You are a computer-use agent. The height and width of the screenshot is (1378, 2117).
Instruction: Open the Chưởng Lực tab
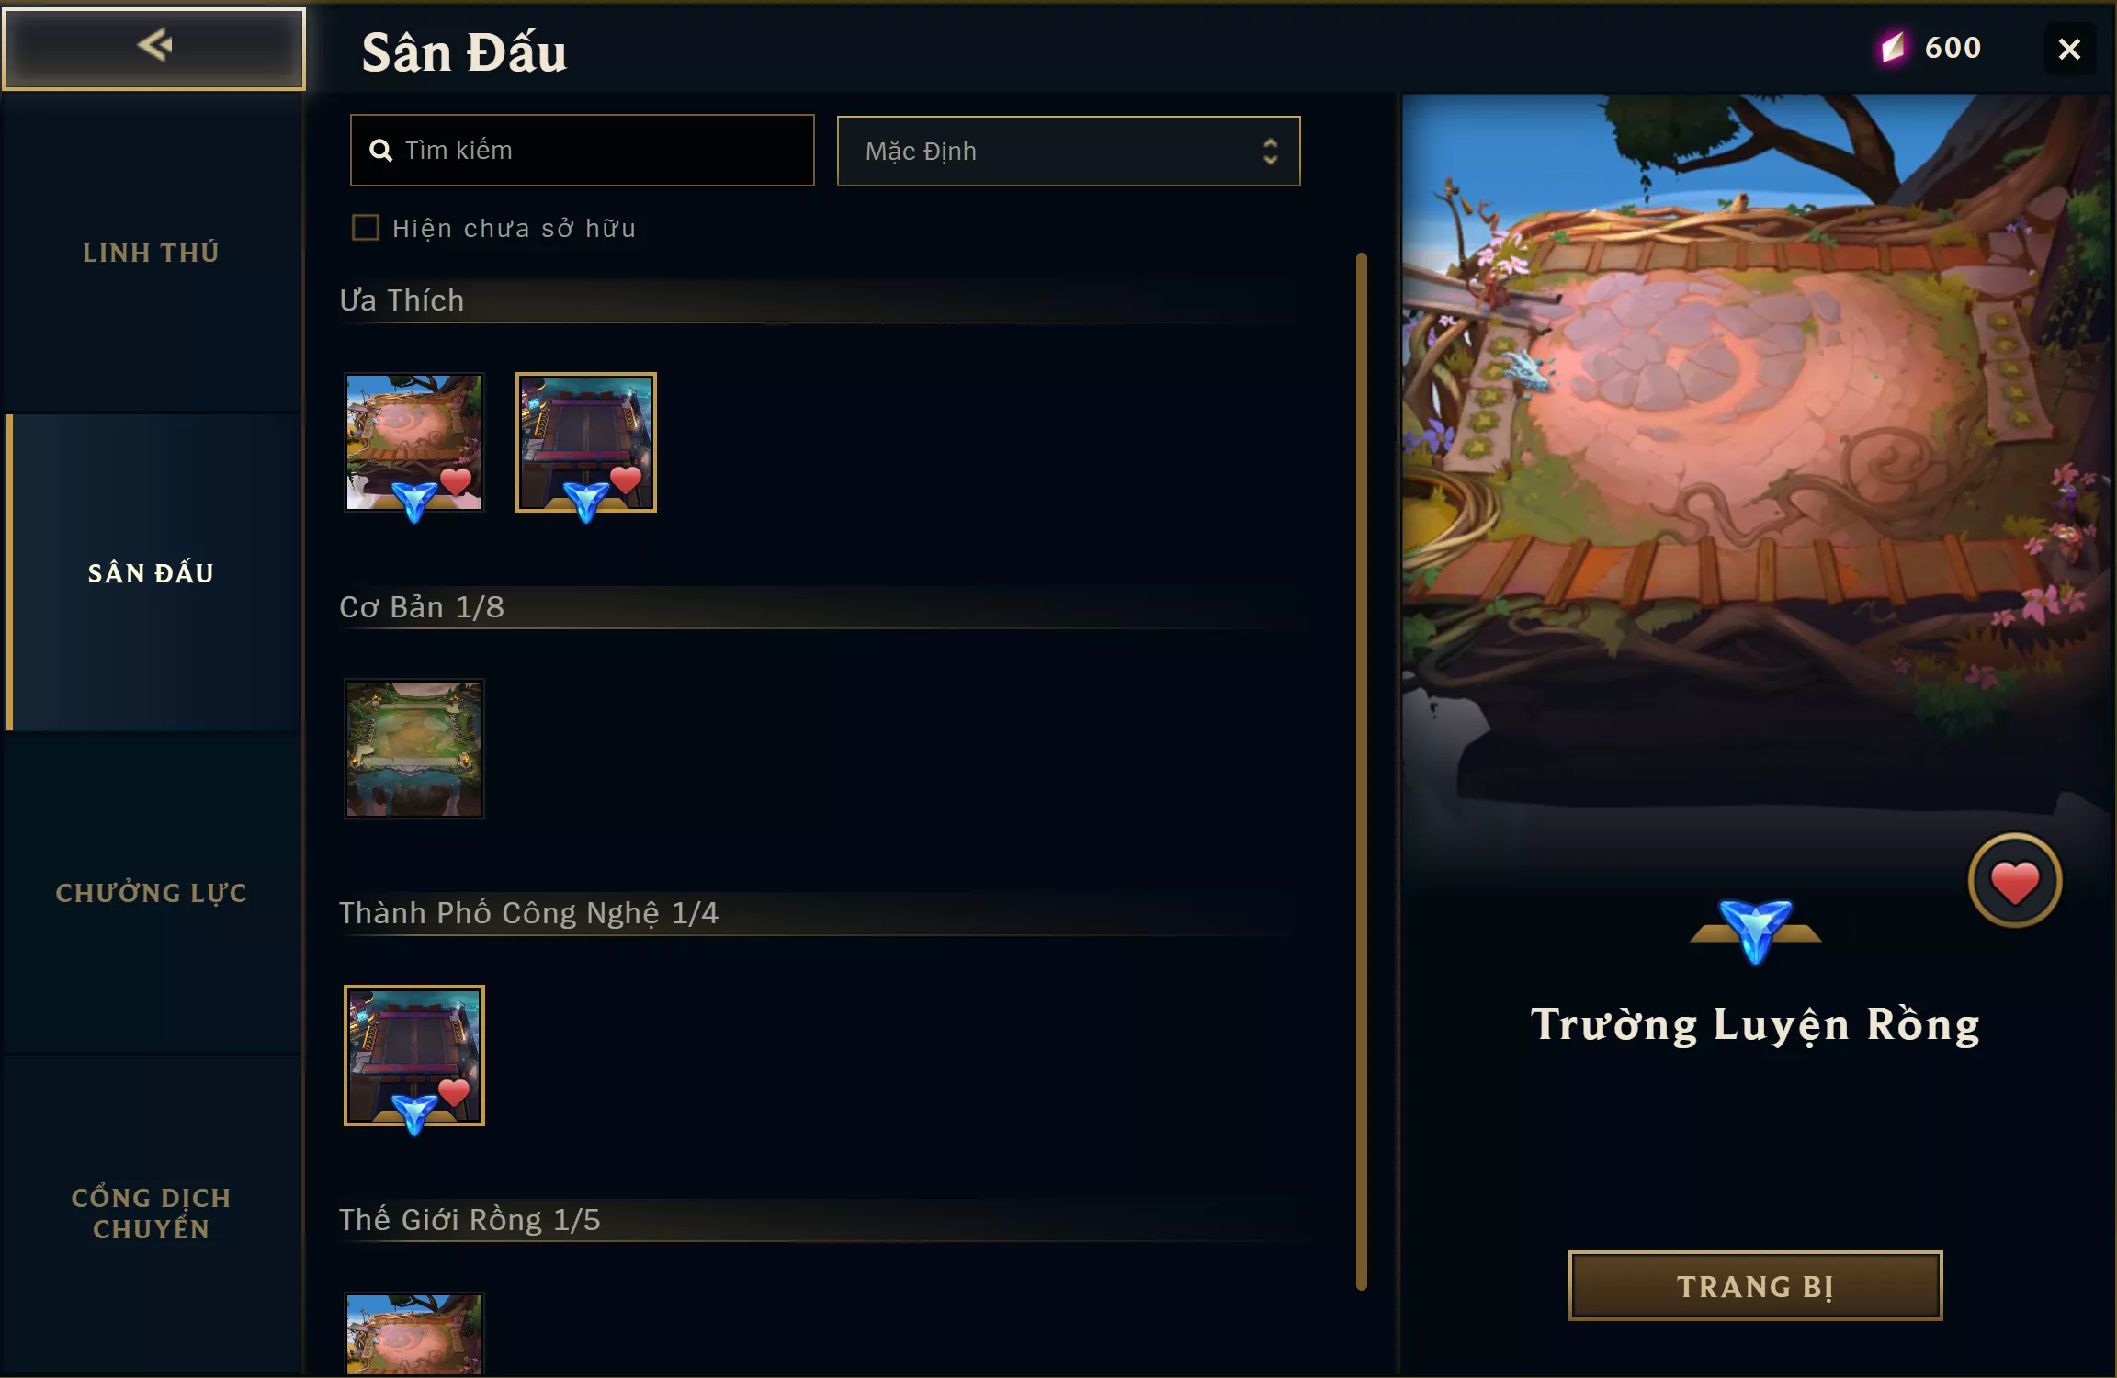pyautogui.click(x=152, y=892)
